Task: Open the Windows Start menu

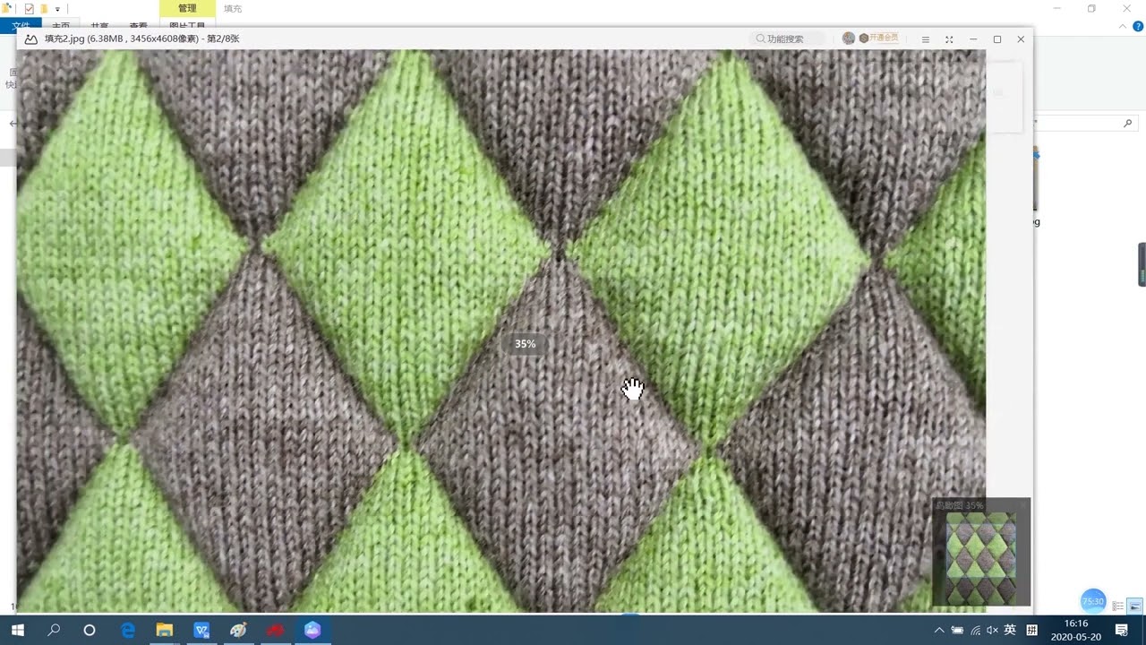Action: 17,630
